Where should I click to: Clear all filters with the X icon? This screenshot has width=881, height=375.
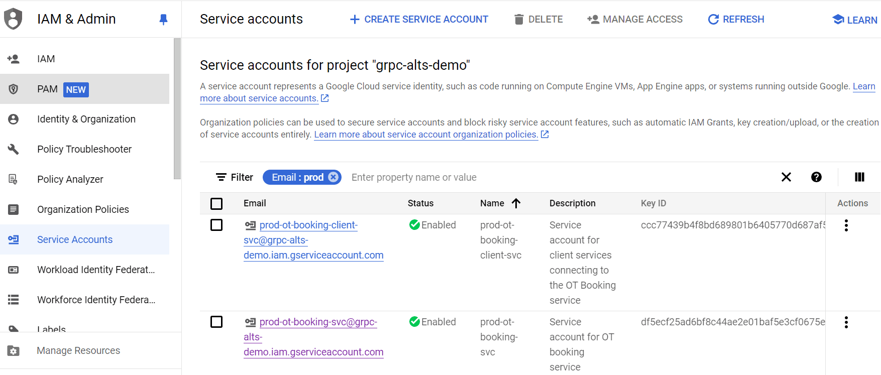(786, 177)
